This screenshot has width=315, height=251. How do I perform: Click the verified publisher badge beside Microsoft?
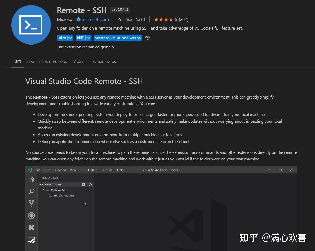click(78, 19)
